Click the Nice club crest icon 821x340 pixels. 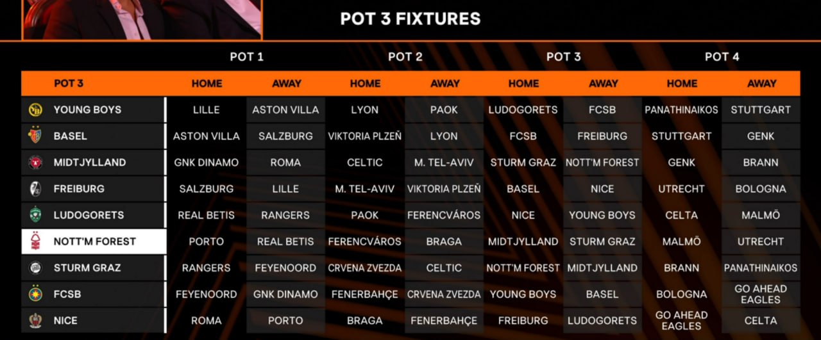35,320
